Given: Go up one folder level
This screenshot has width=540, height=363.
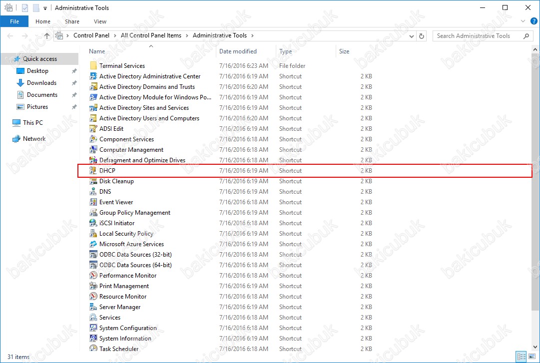Looking at the screenshot, I should tap(47, 36).
